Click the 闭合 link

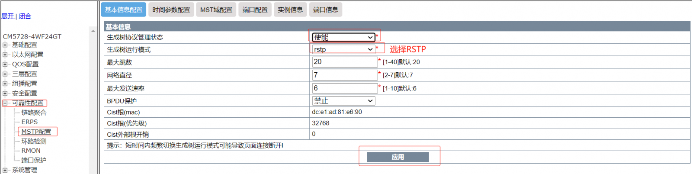pos(25,16)
